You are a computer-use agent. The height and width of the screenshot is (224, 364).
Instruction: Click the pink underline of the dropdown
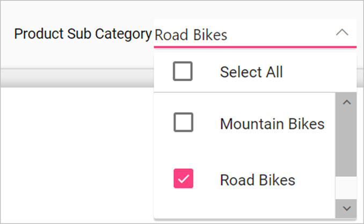(255, 47)
